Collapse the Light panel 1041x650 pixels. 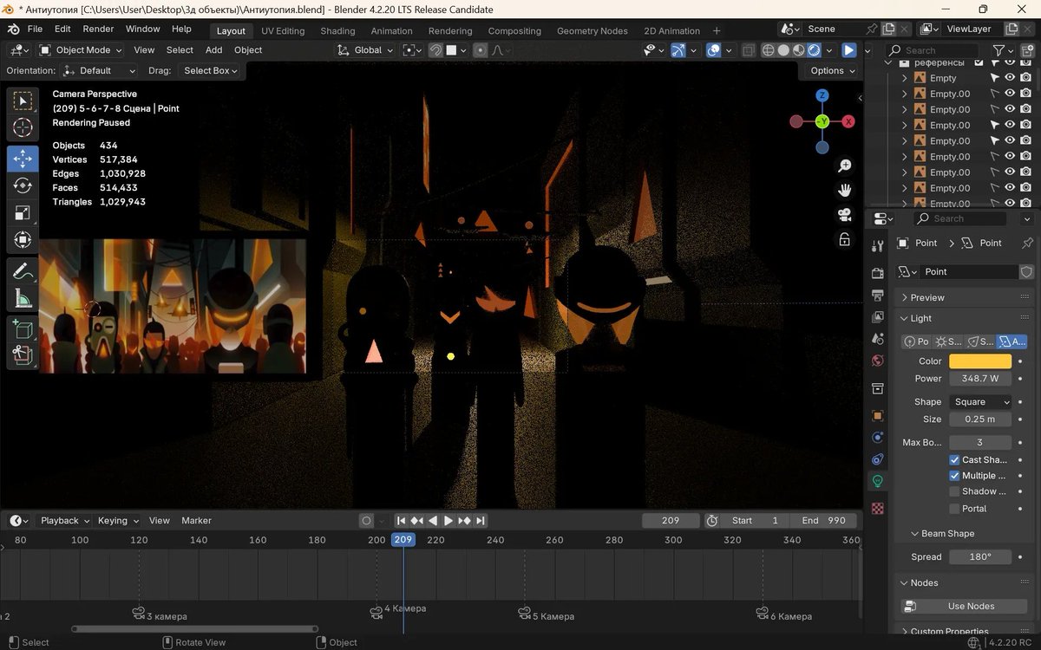click(x=921, y=318)
